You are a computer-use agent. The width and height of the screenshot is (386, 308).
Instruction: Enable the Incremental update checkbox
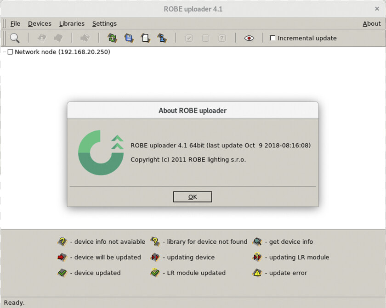coord(272,38)
